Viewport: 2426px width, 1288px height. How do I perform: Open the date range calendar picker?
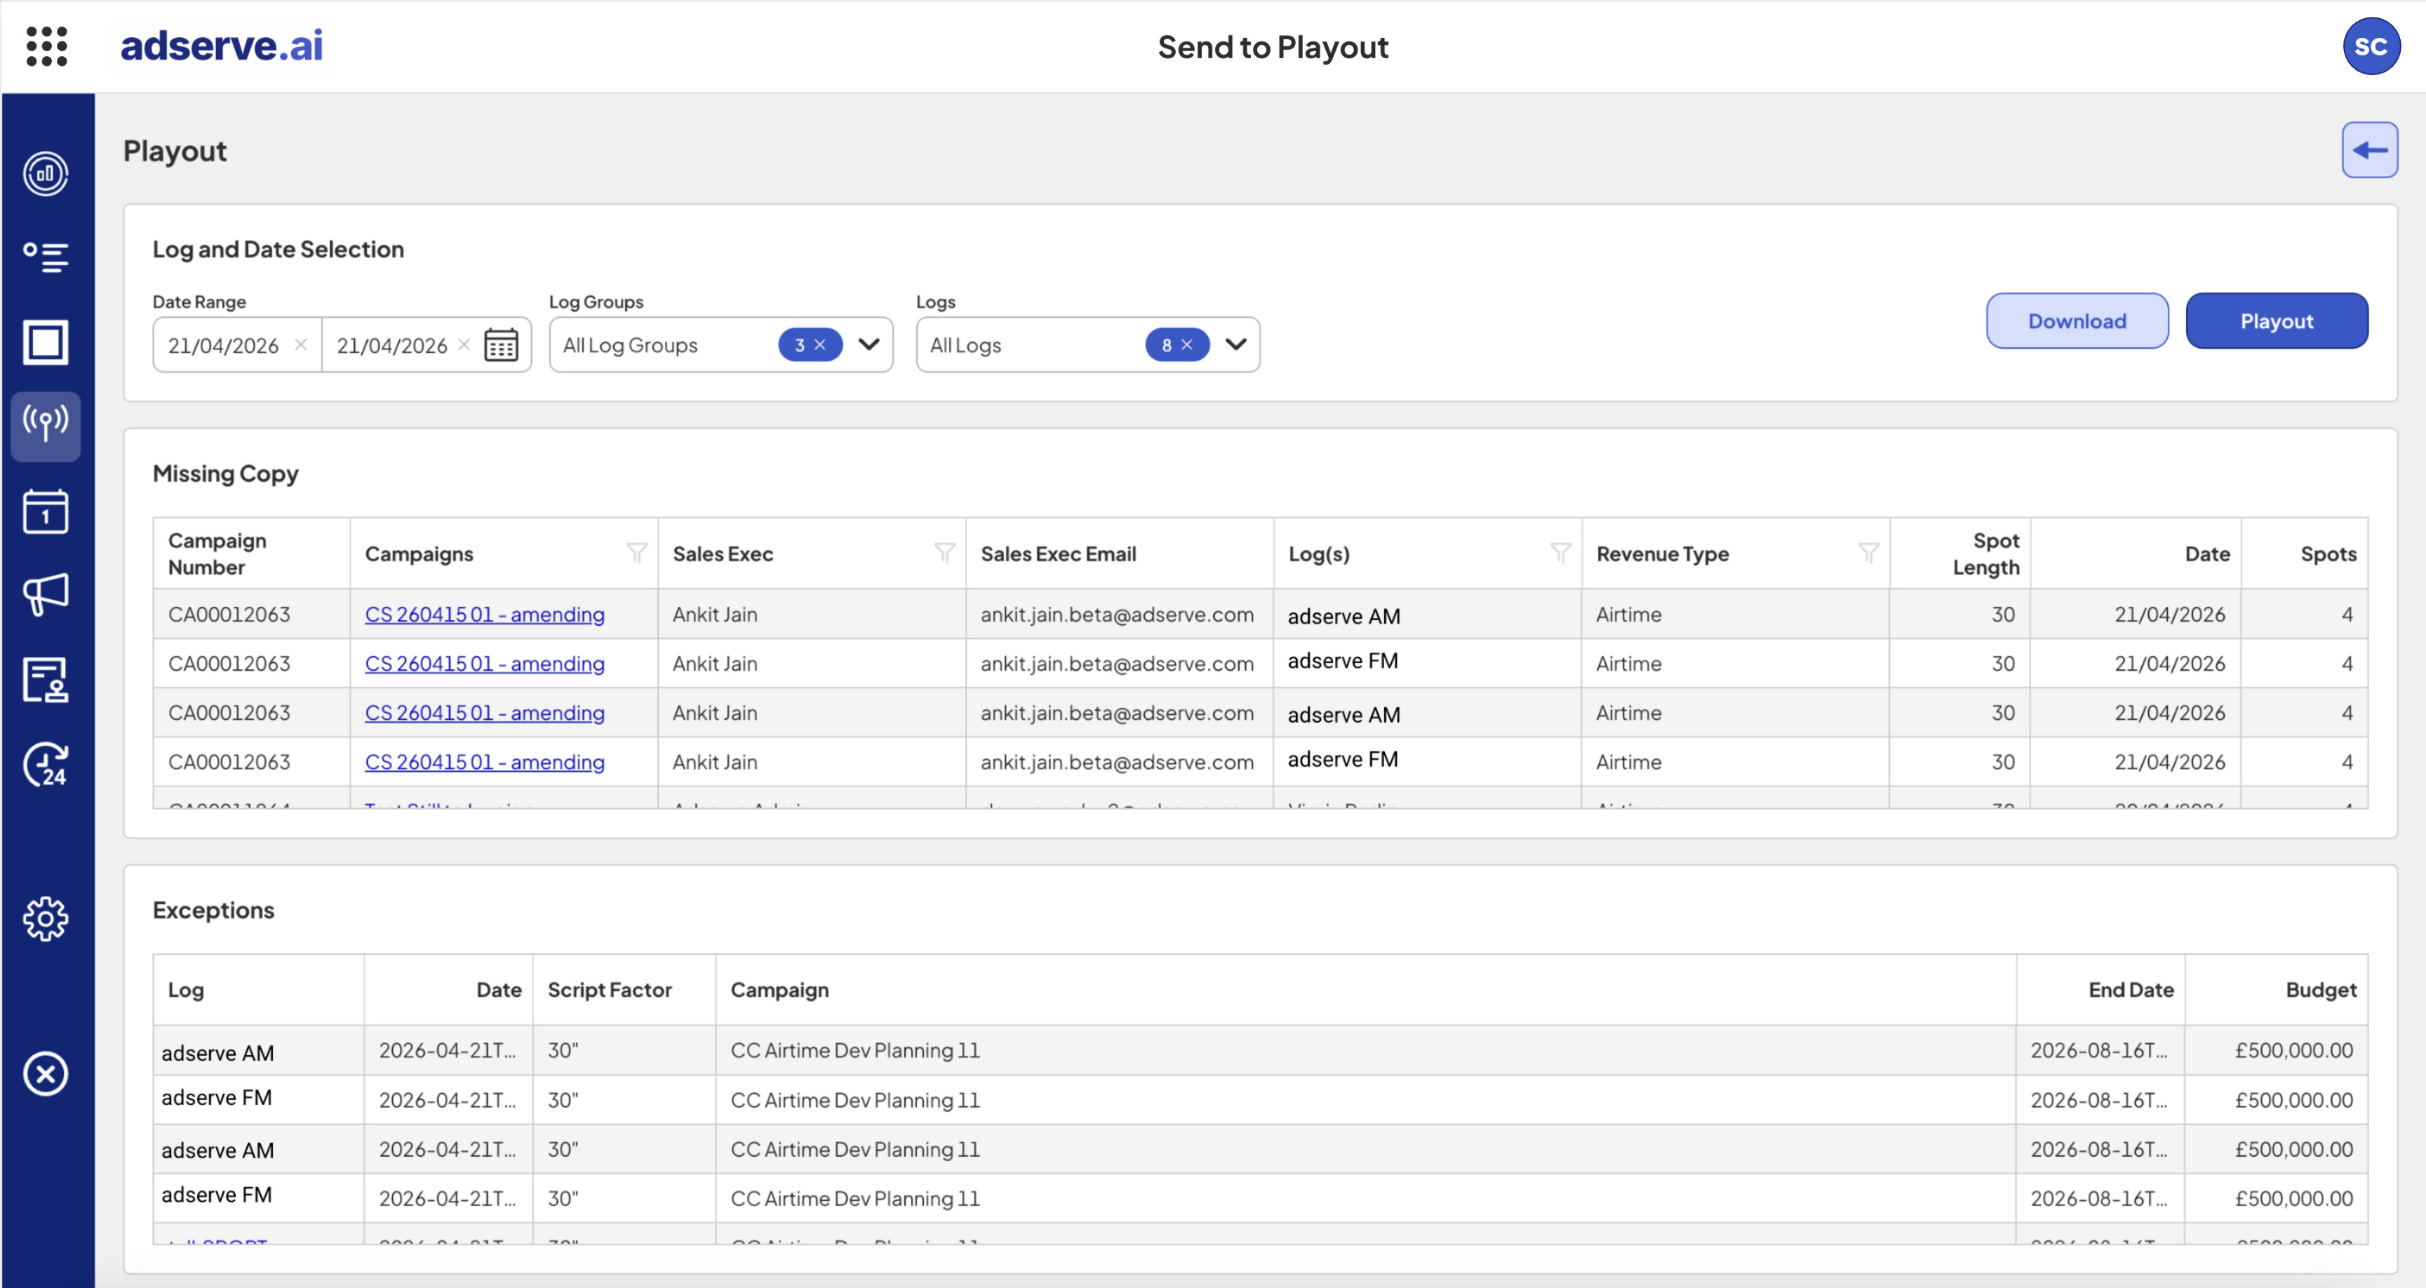pyautogui.click(x=501, y=344)
